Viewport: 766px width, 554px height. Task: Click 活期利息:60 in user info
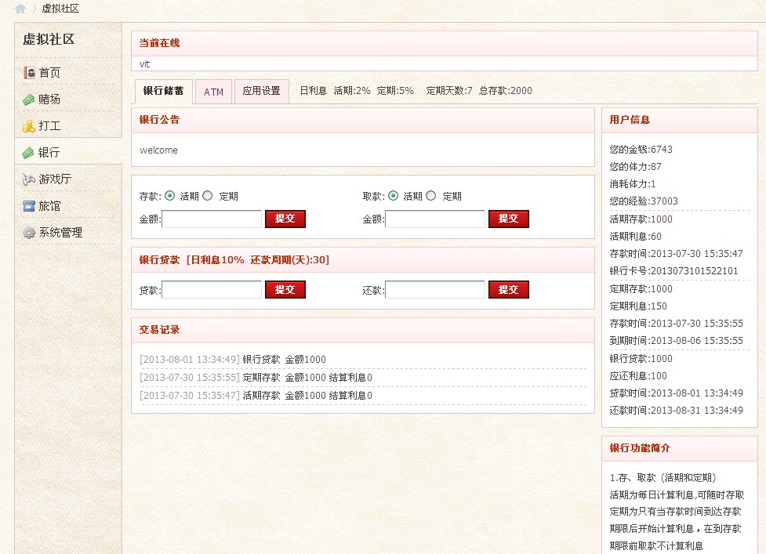tap(636, 237)
